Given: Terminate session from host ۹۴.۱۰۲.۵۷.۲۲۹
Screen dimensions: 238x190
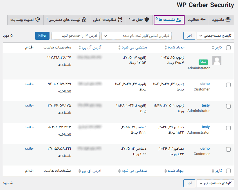Looking at the screenshot, I should click(x=29, y=84).
